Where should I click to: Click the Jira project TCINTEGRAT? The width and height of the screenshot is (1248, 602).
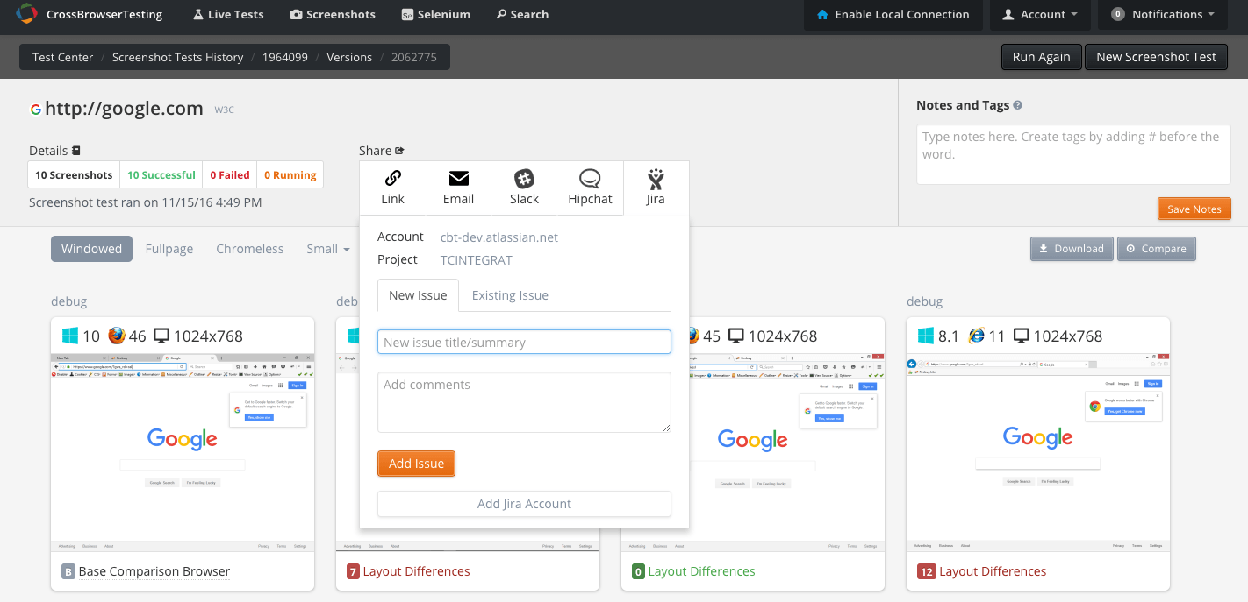[x=477, y=260]
